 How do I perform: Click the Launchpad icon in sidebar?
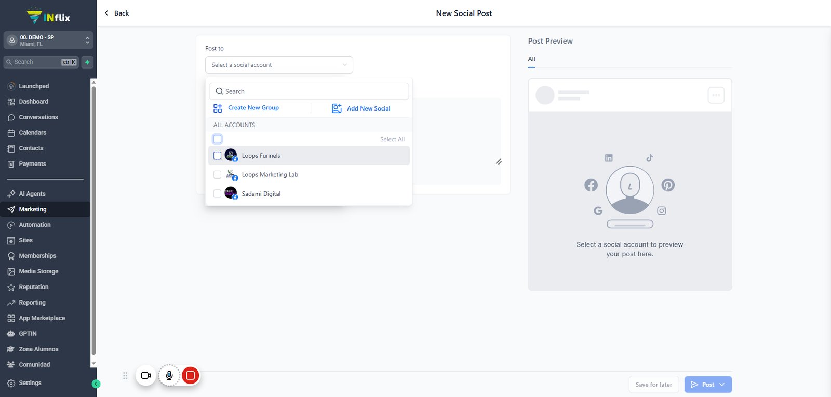[x=11, y=86]
